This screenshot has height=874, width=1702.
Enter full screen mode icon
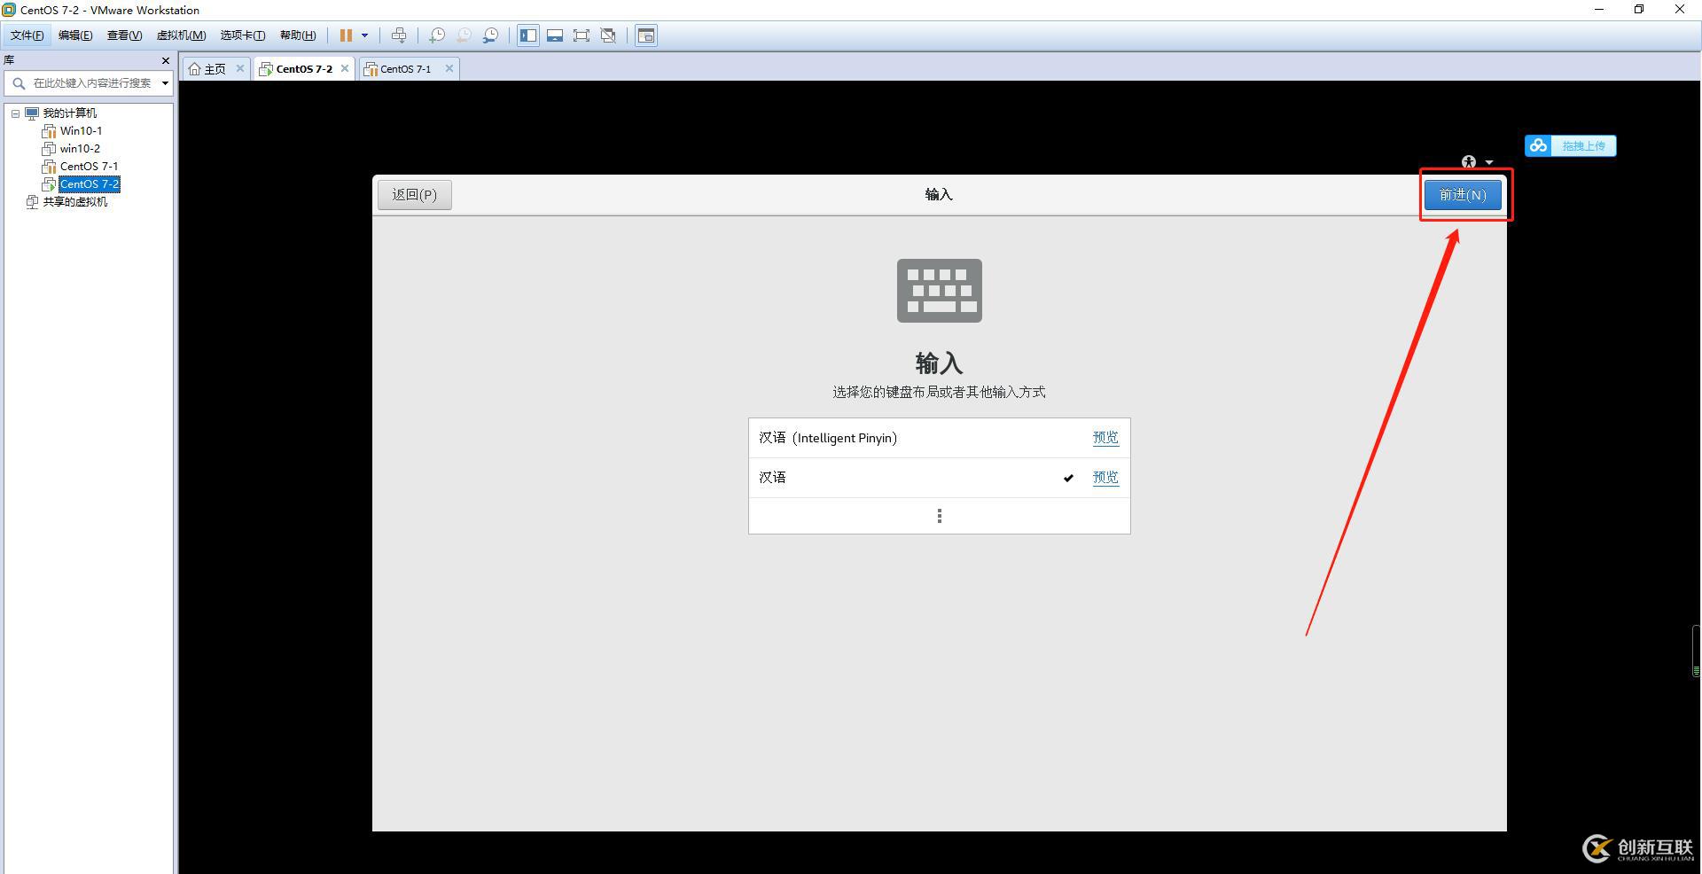(x=582, y=35)
